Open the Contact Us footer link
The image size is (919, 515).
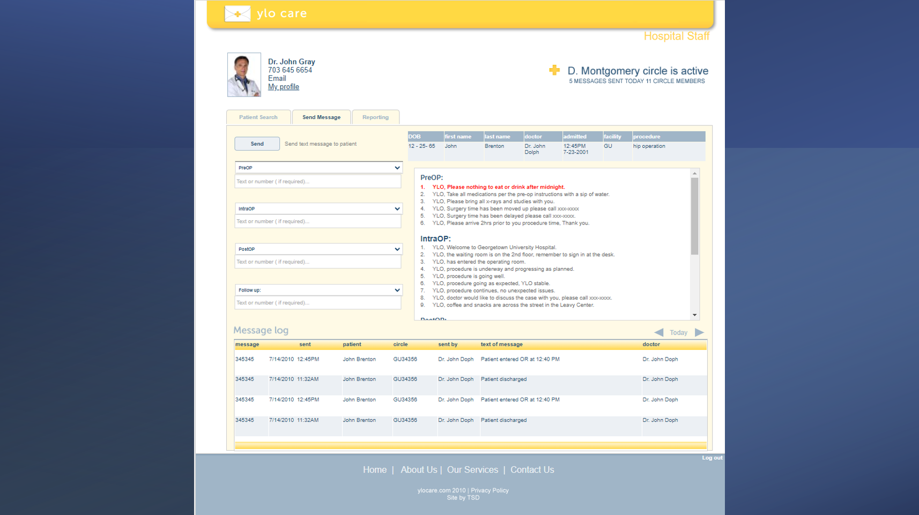[532, 470]
